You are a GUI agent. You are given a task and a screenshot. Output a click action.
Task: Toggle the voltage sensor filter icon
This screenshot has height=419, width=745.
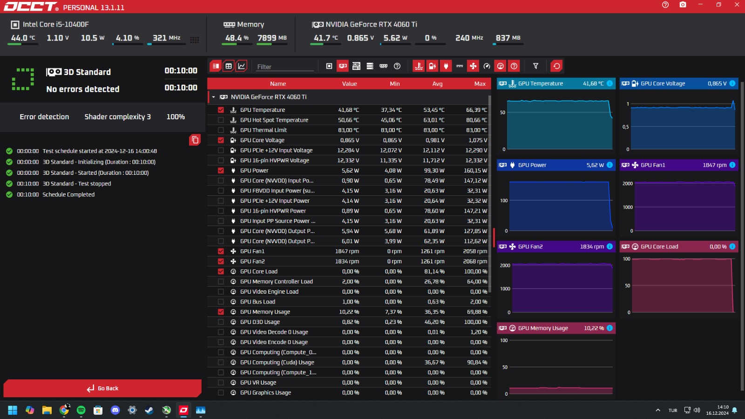click(x=433, y=66)
